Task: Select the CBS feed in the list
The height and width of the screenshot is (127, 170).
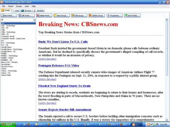Action: point(18,23)
